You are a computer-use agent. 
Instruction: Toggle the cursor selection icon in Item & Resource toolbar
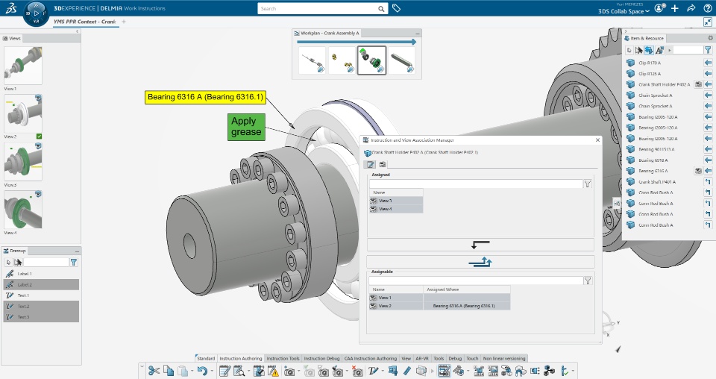[x=639, y=50]
